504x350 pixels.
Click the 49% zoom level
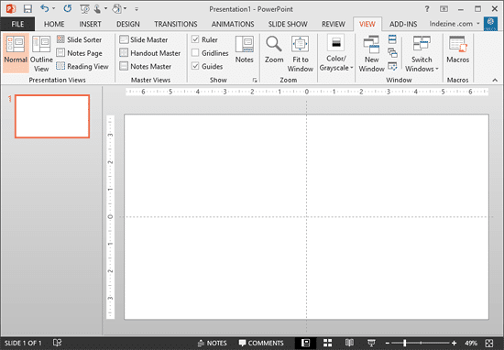[x=471, y=343]
